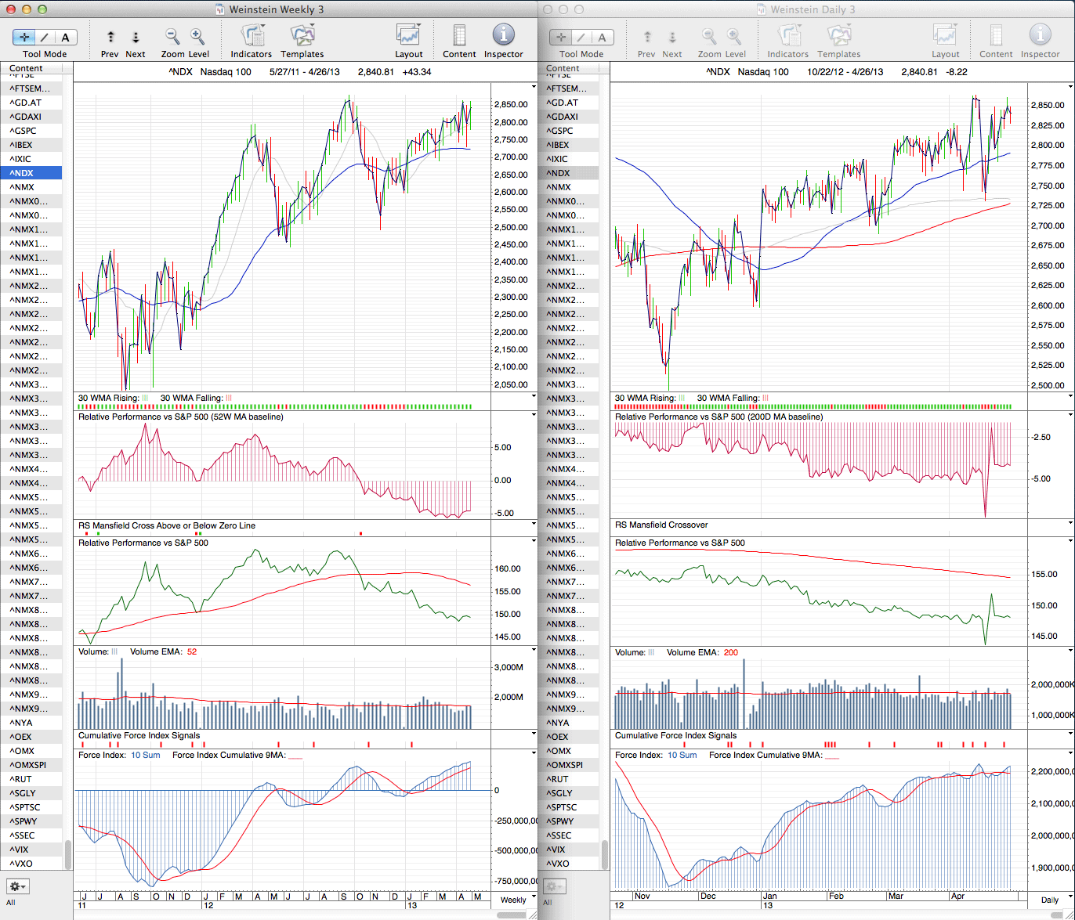Screen dimensions: 1075x920
Task: Select the crosshair tool in Weekly window
Action: pyautogui.click(x=24, y=37)
